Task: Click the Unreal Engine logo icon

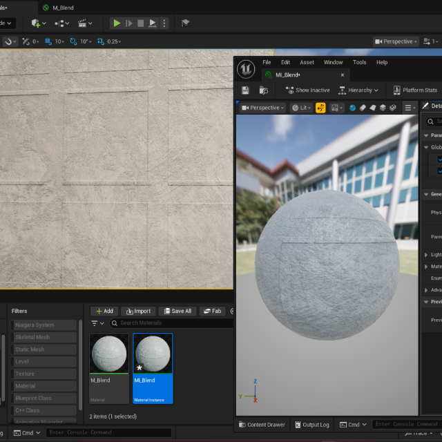Action: (x=246, y=69)
